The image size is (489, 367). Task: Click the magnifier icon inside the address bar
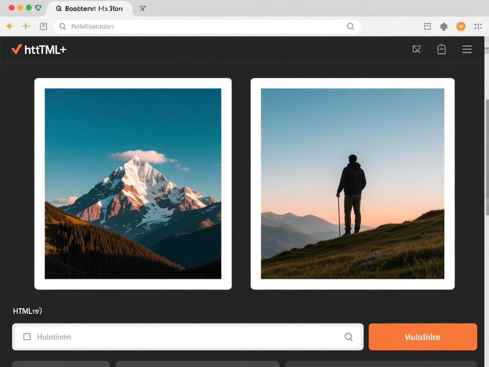350,26
